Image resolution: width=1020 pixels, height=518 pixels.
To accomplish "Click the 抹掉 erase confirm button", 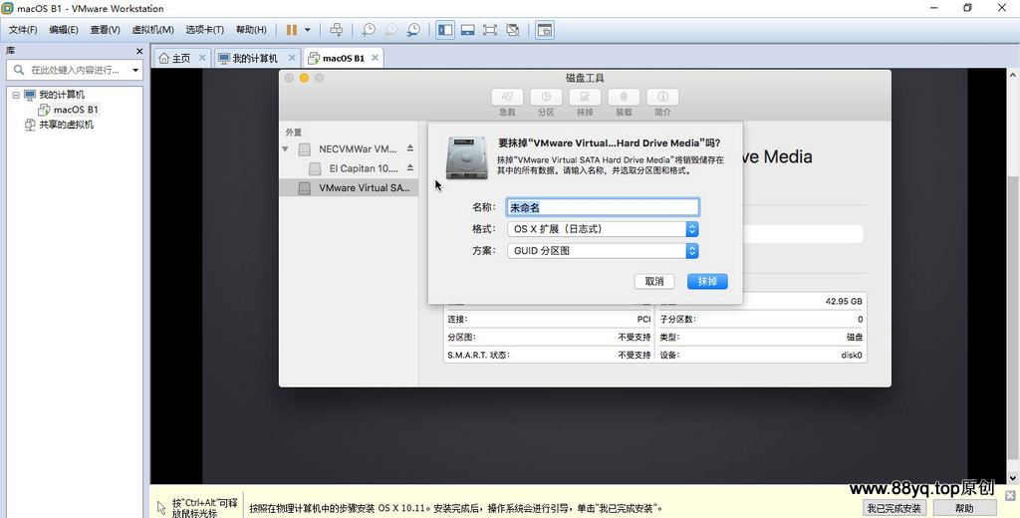I will click(707, 281).
